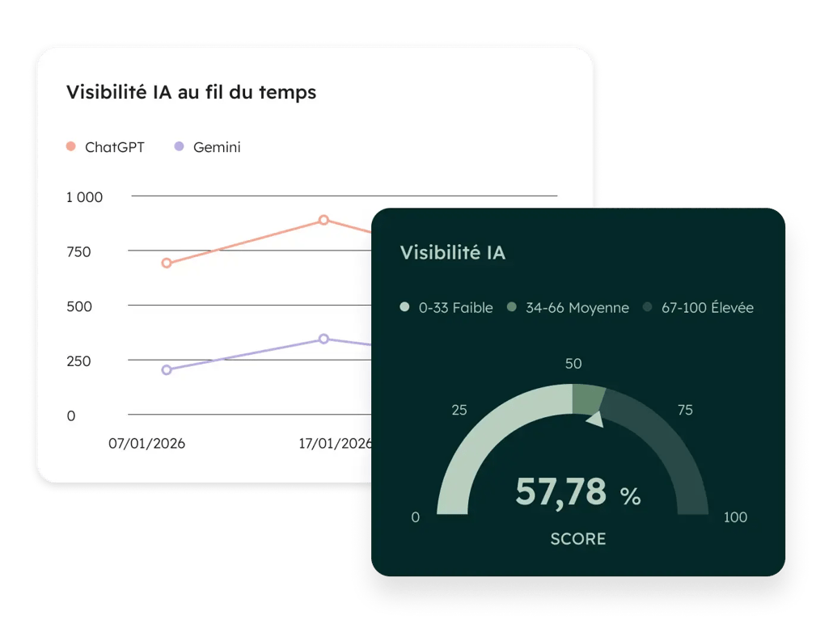Click the 1 000 y-axis label
Screen dimensions: 833x624
(x=84, y=197)
